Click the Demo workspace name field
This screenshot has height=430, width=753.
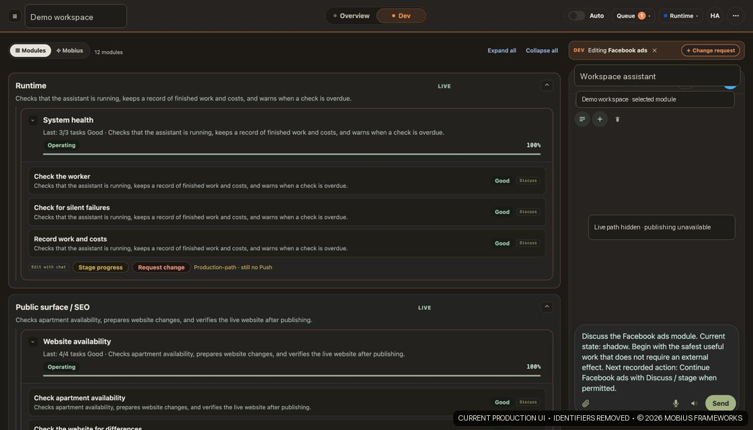tap(76, 16)
